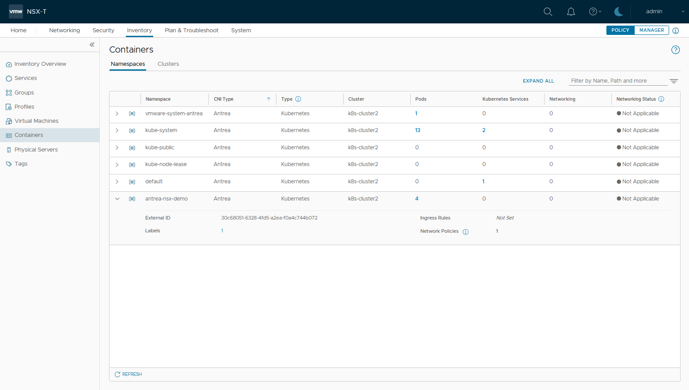Viewport: 689px width, 390px height.
Task: Click kube-system namespace icon
Action: point(132,131)
